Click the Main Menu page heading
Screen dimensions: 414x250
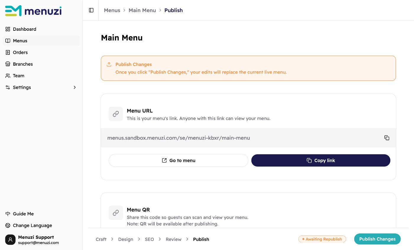122,38
